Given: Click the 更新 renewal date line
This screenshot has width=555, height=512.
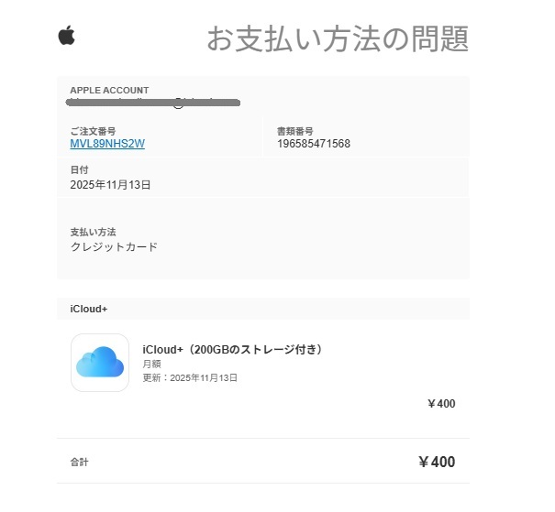Looking at the screenshot, I should pyautogui.click(x=190, y=377).
